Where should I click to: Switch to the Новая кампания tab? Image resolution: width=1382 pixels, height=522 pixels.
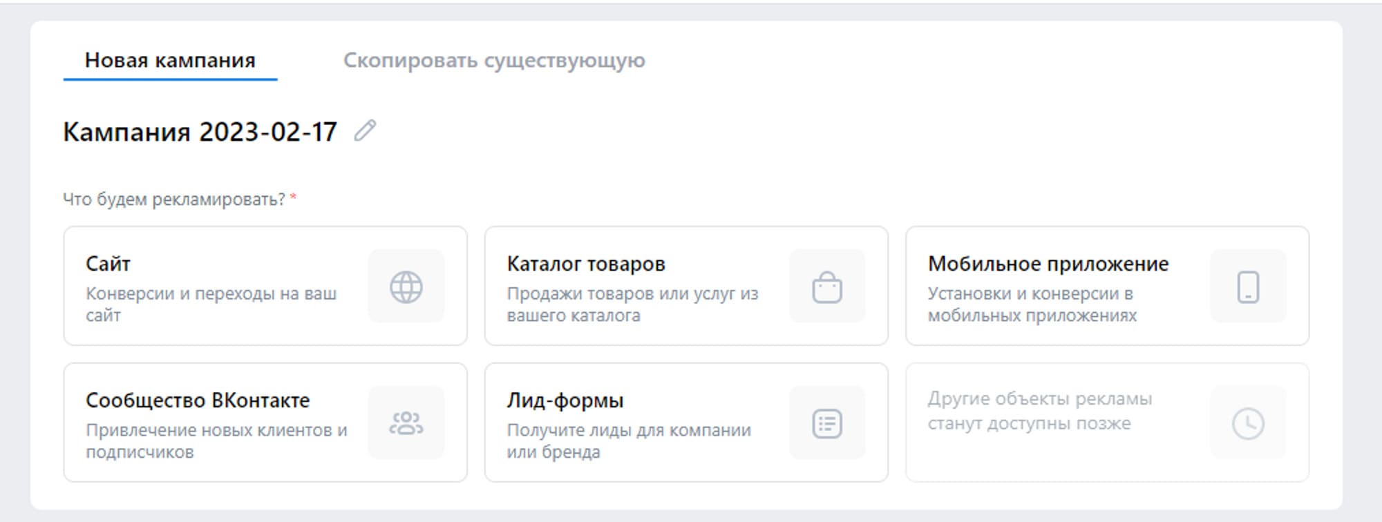[170, 61]
